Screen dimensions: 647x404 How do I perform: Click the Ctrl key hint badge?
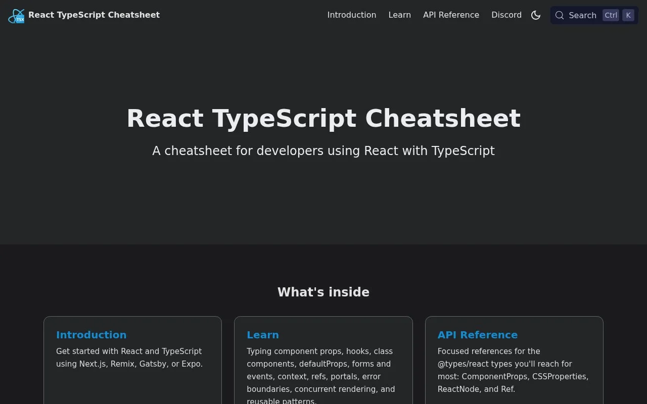click(x=611, y=15)
